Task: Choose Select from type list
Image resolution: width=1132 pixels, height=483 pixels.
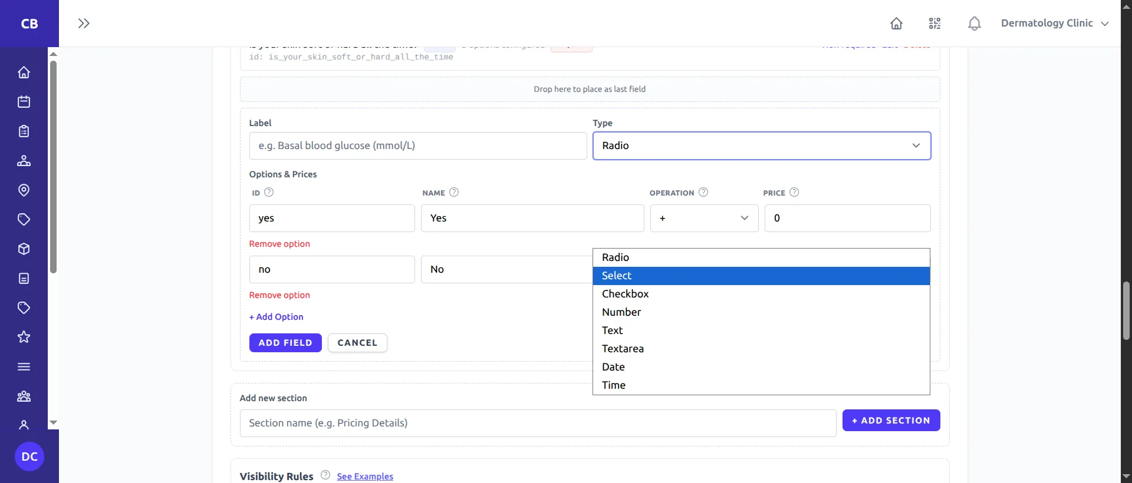Action: tap(761, 276)
